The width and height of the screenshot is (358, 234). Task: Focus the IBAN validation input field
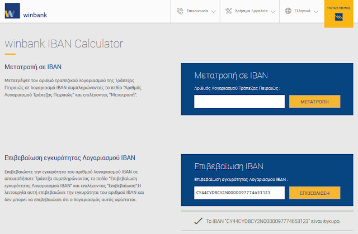pos(239,193)
